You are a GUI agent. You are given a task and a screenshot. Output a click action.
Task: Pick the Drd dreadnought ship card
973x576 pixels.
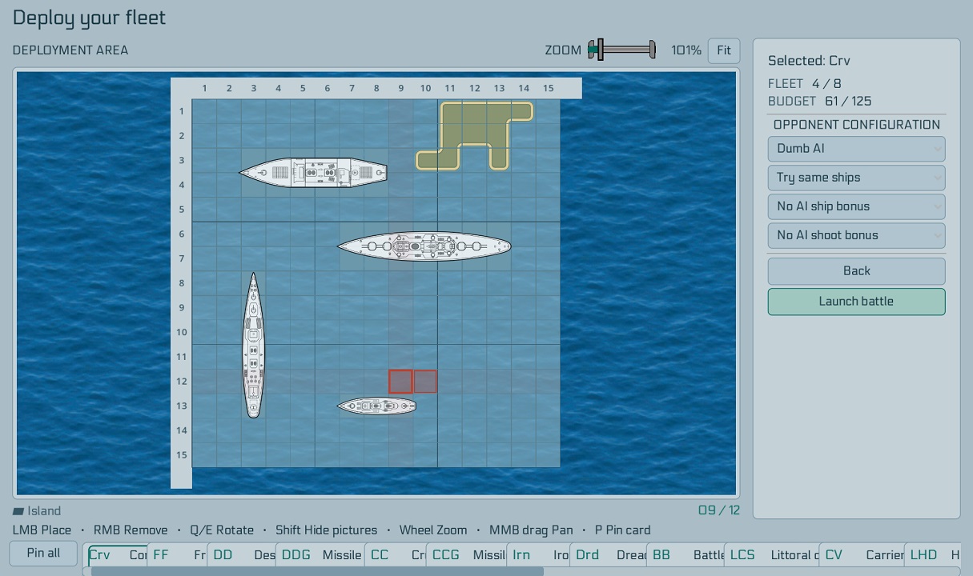[x=608, y=554]
